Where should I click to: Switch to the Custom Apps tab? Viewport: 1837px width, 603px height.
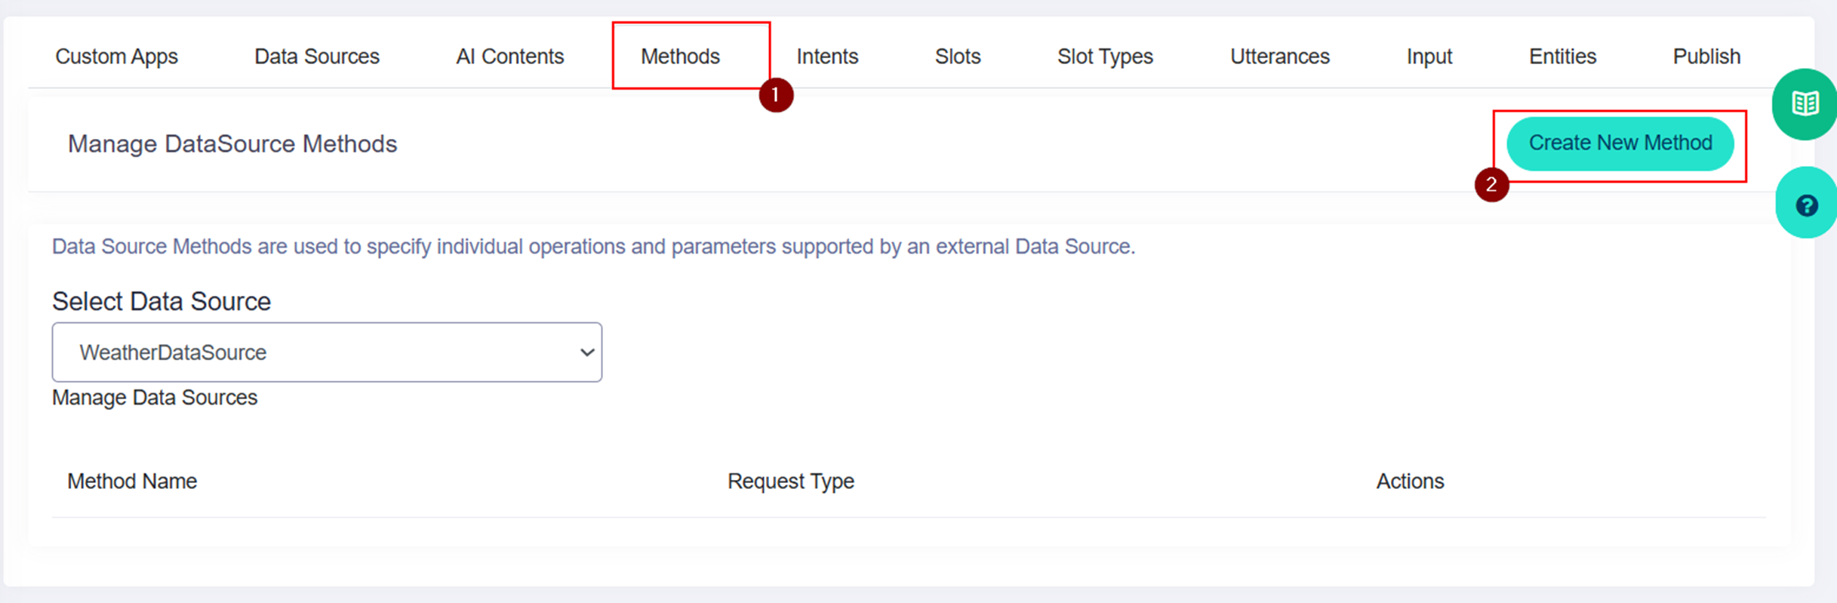coord(116,57)
